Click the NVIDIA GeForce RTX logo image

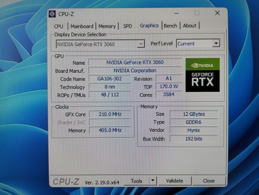coord(202,75)
